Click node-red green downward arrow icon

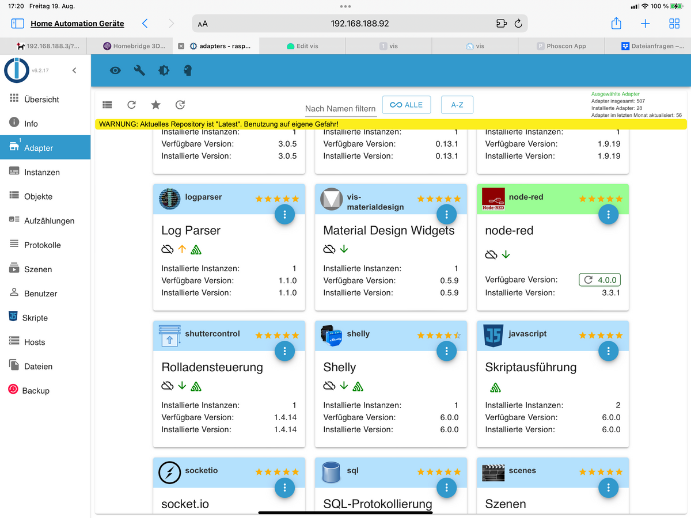tap(506, 254)
